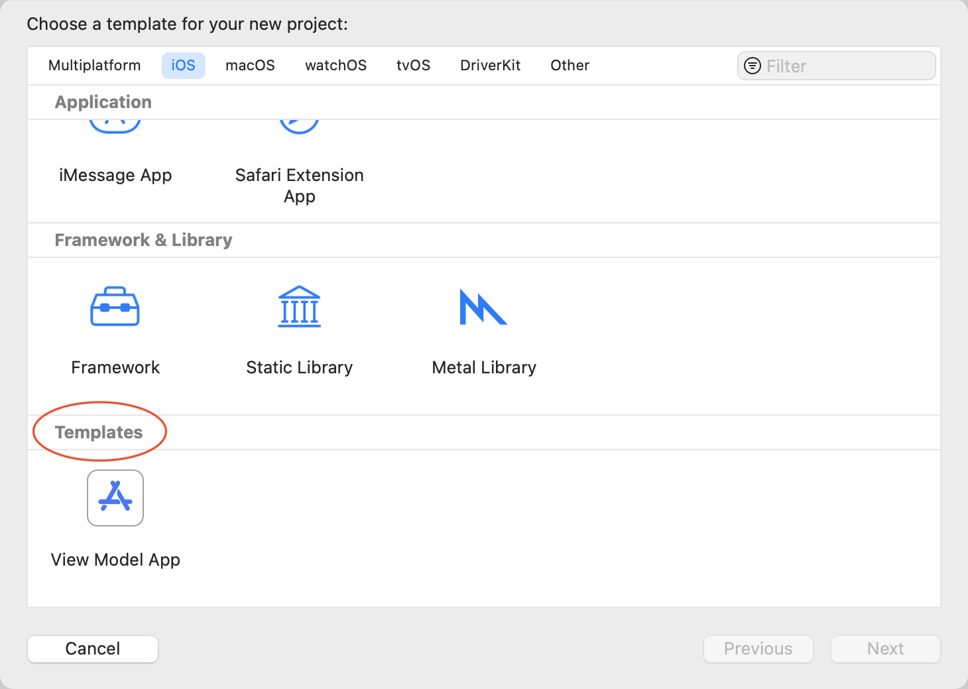Click the Safari Extension App compass icon
Screen dimensions: 968x689
(299, 126)
